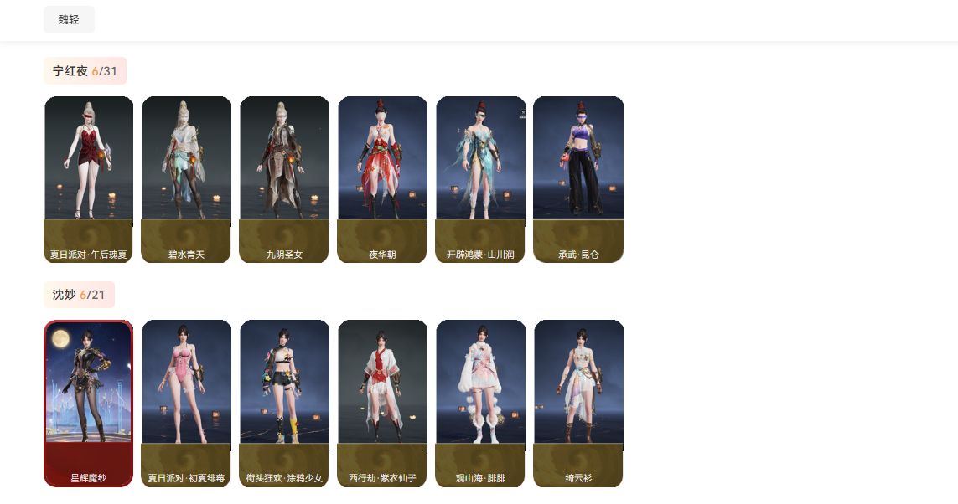Open the 碧水青天 skin card

pyautogui.click(x=186, y=179)
